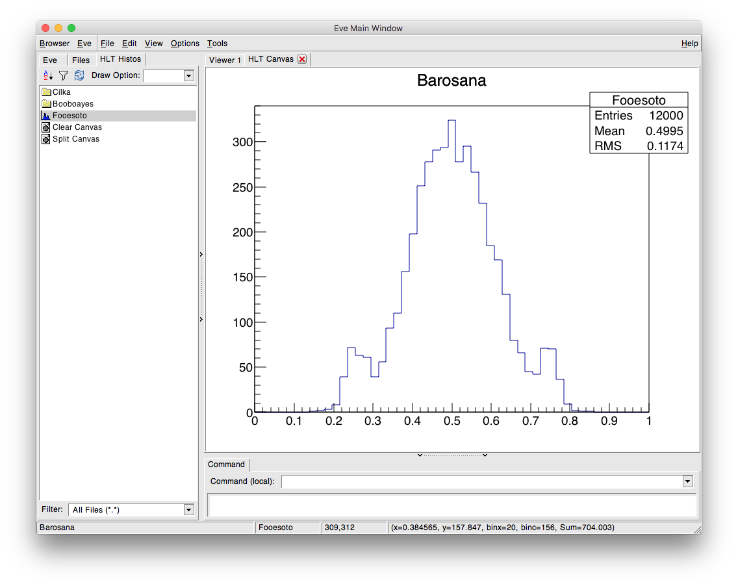This screenshot has height=586, width=738.
Task: Open the Command history dropdown arrow
Action: pyautogui.click(x=687, y=481)
